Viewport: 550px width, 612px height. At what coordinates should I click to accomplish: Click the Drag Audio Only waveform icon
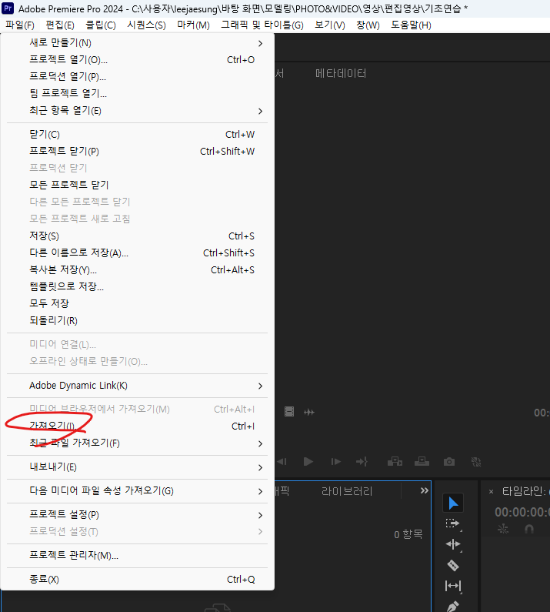coord(309,412)
